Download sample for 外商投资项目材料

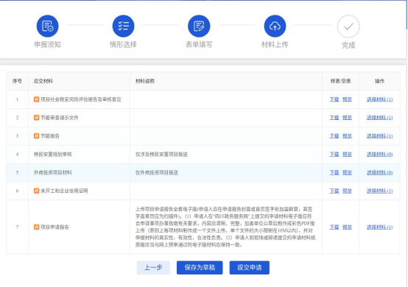pos(334,172)
